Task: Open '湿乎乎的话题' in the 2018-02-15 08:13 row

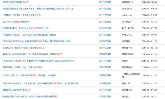Action: pos(105,35)
